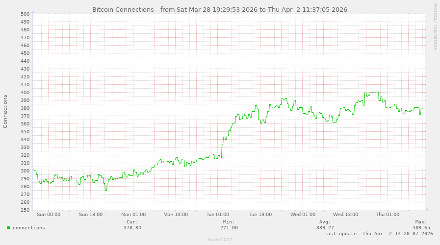Select the connections legend text label
The height and width of the screenshot is (245, 440).
(28, 228)
